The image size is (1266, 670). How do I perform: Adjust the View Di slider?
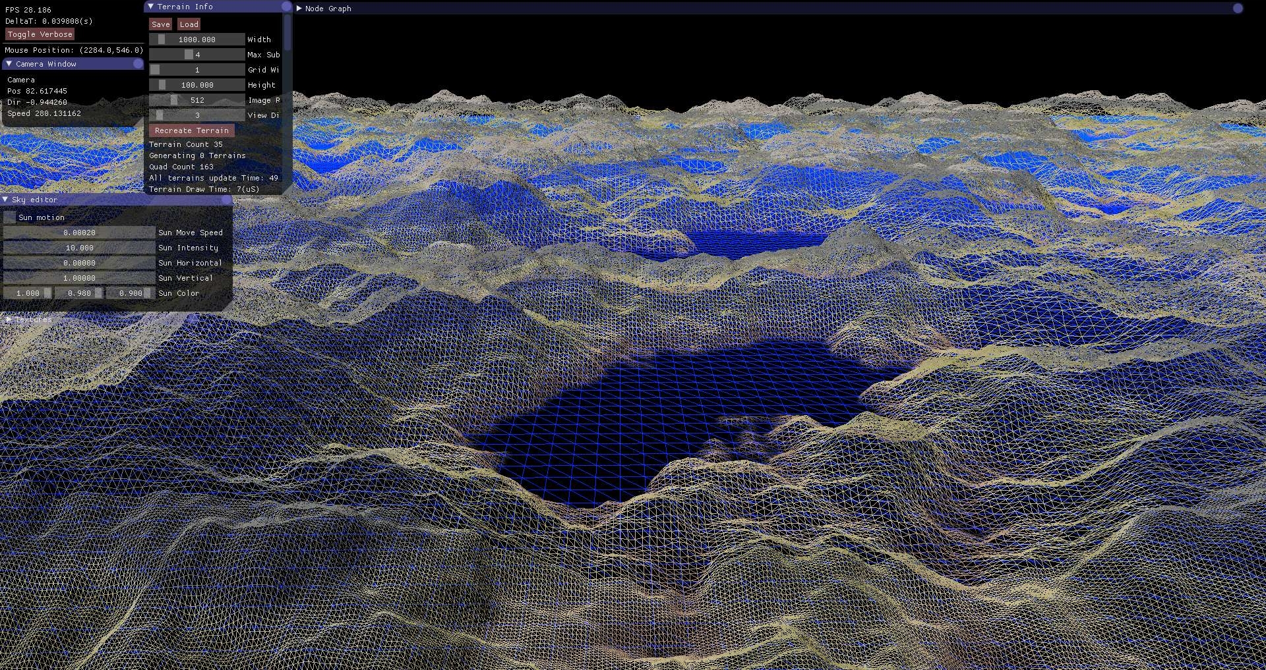(x=197, y=115)
